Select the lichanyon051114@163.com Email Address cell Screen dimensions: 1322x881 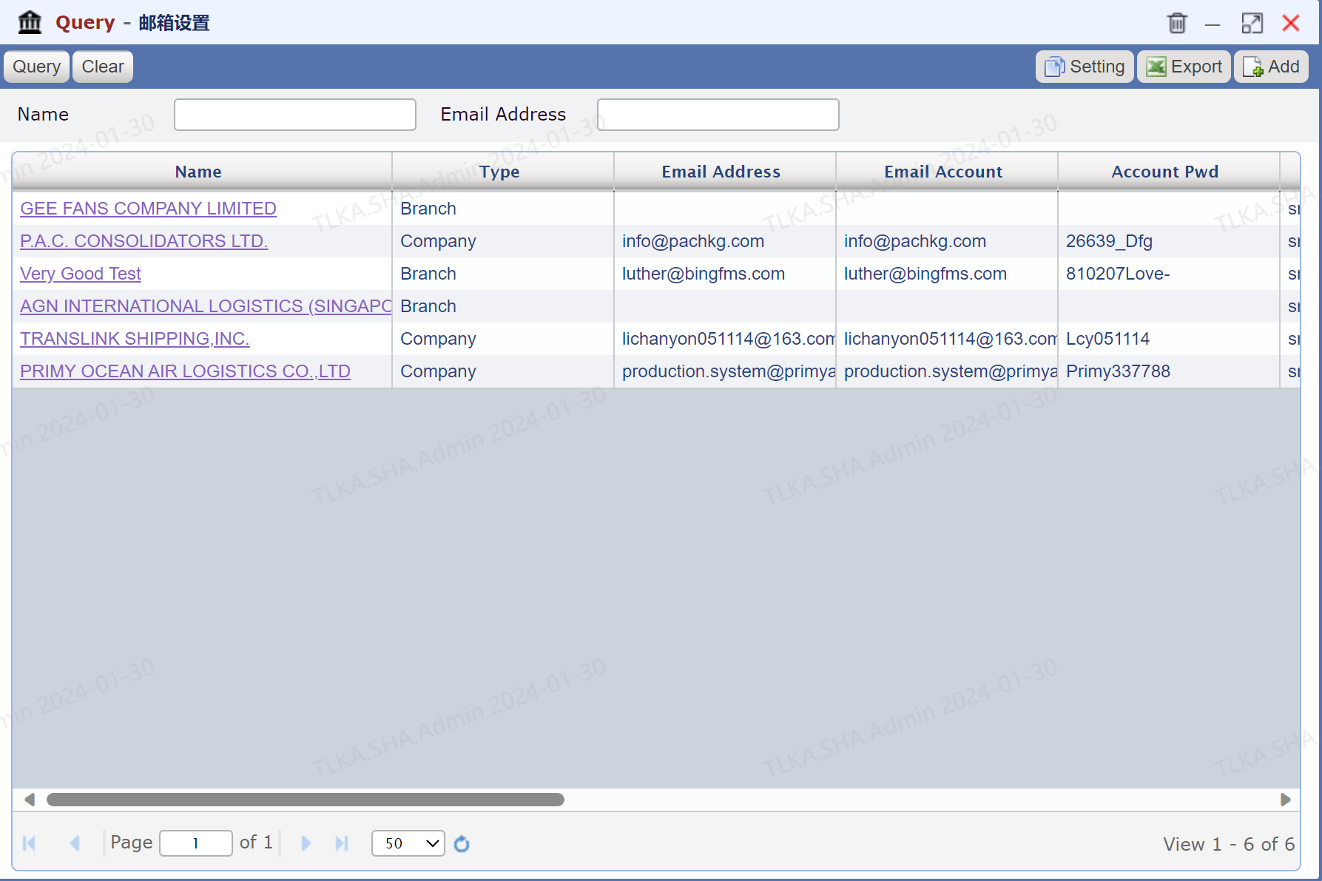725,339
